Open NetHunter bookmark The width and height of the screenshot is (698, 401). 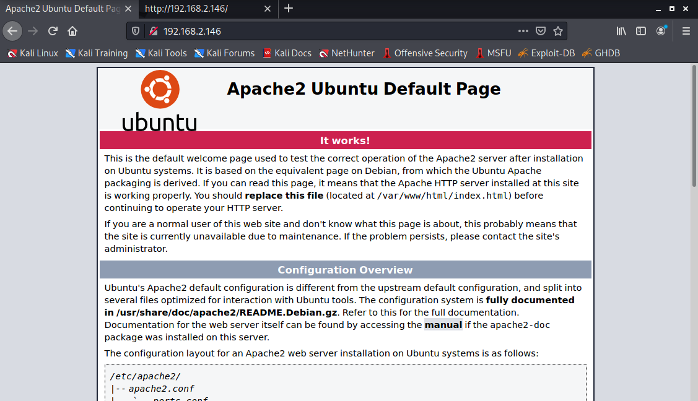click(x=347, y=53)
